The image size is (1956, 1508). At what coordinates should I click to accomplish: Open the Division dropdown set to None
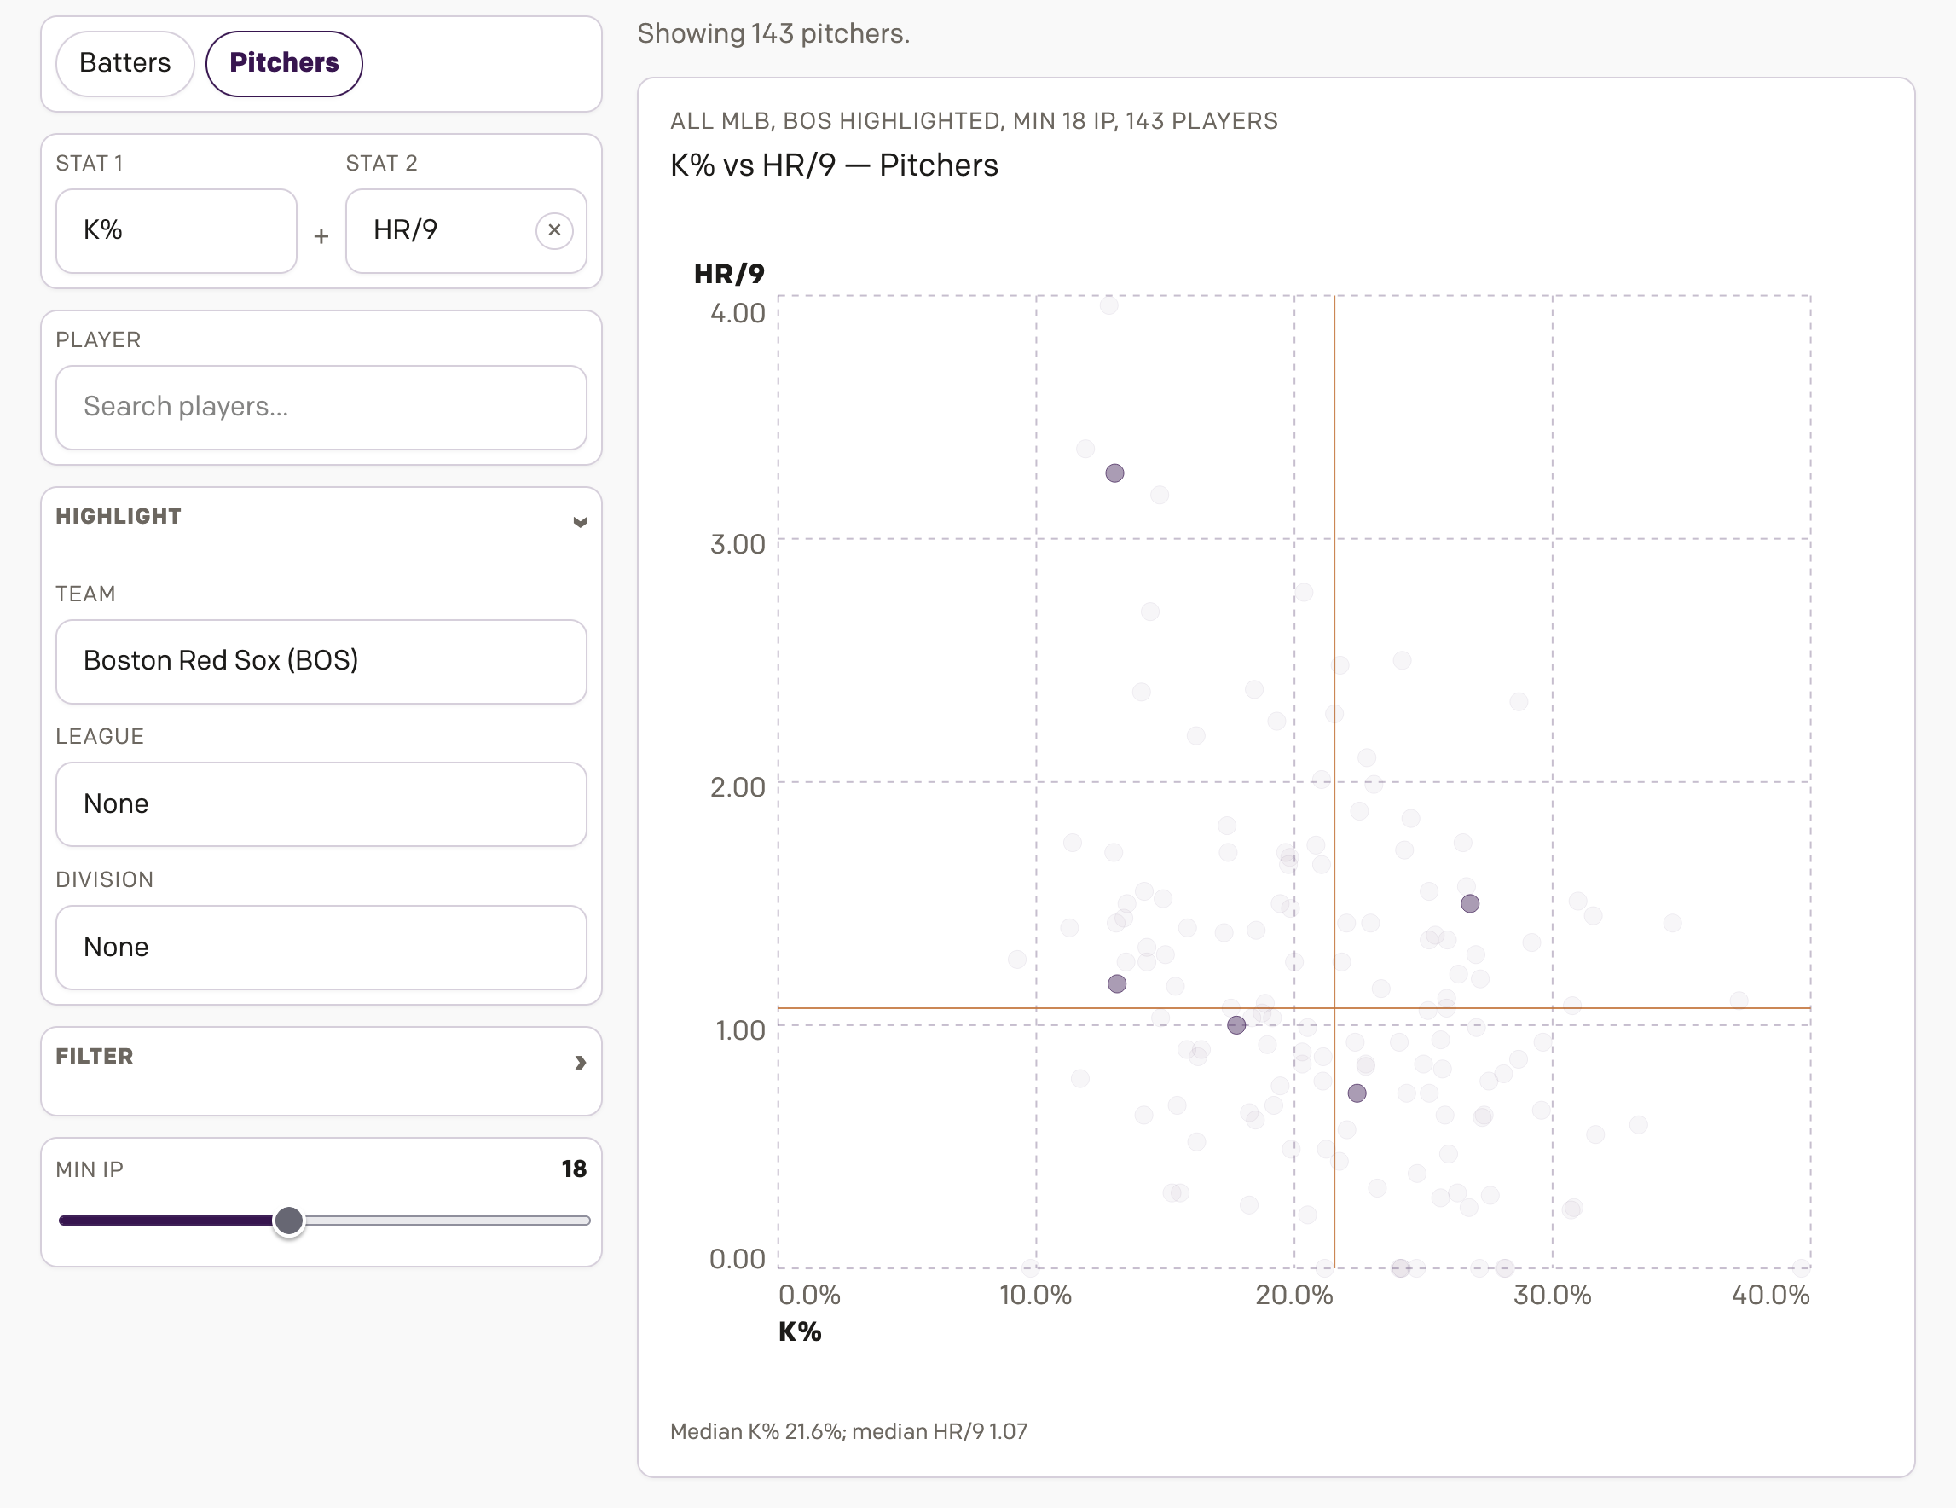tap(321, 947)
